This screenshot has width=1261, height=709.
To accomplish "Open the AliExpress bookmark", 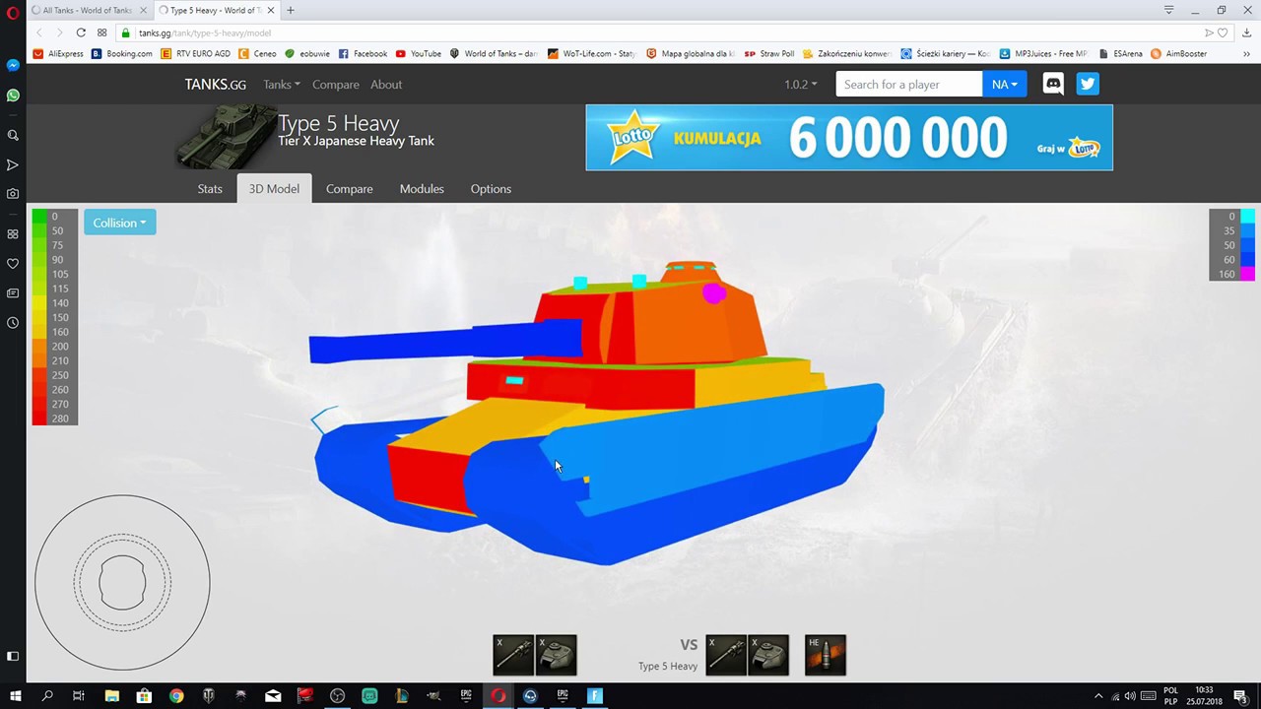I will [58, 54].
